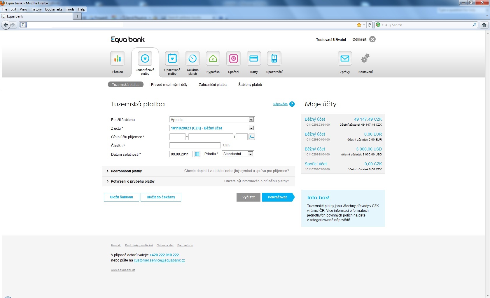This screenshot has height=298, width=490.
Task: Click customer.service@equabank.cz email link
Action: click(159, 260)
